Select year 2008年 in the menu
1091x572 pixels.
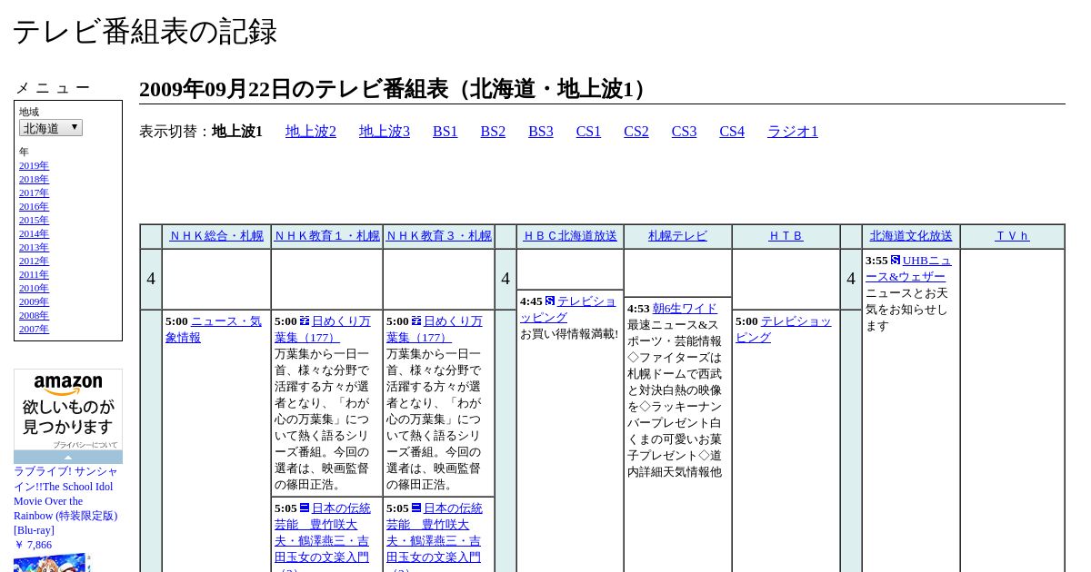click(x=34, y=316)
